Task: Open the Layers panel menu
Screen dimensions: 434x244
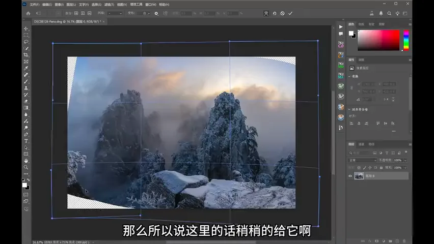Action: point(410,144)
